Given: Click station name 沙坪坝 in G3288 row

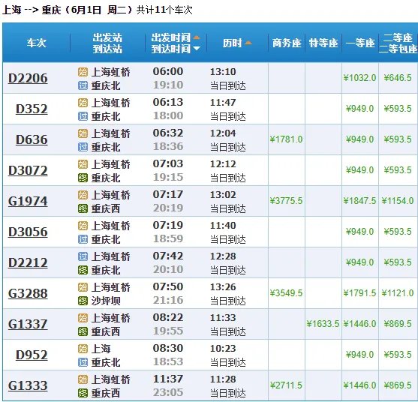Looking at the screenshot, I should pos(106,301).
